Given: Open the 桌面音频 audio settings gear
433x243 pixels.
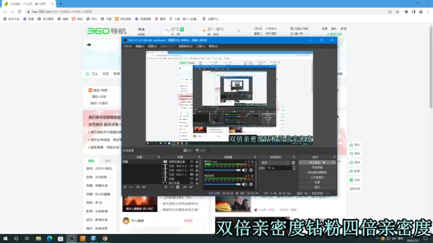Looking at the screenshot, I should click(x=251, y=184).
